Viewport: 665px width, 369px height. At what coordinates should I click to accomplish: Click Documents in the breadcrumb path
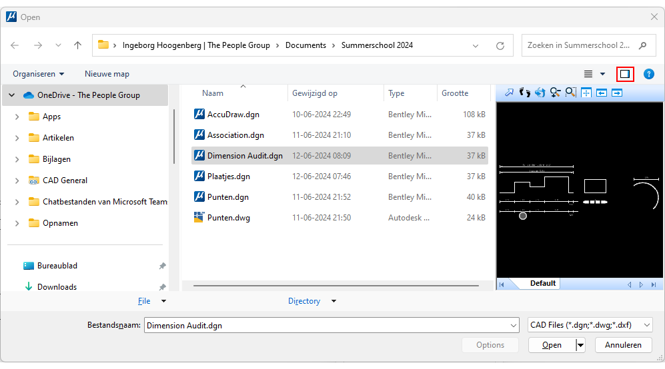coord(305,45)
